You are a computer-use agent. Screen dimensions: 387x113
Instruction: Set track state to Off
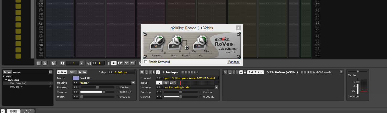[72, 72]
